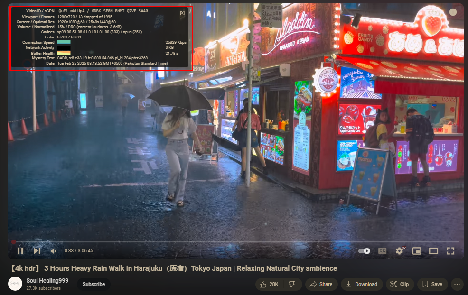Click the Viewport / Frames value
This screenshot has width=468, height=295.
[x=85, y=17]
